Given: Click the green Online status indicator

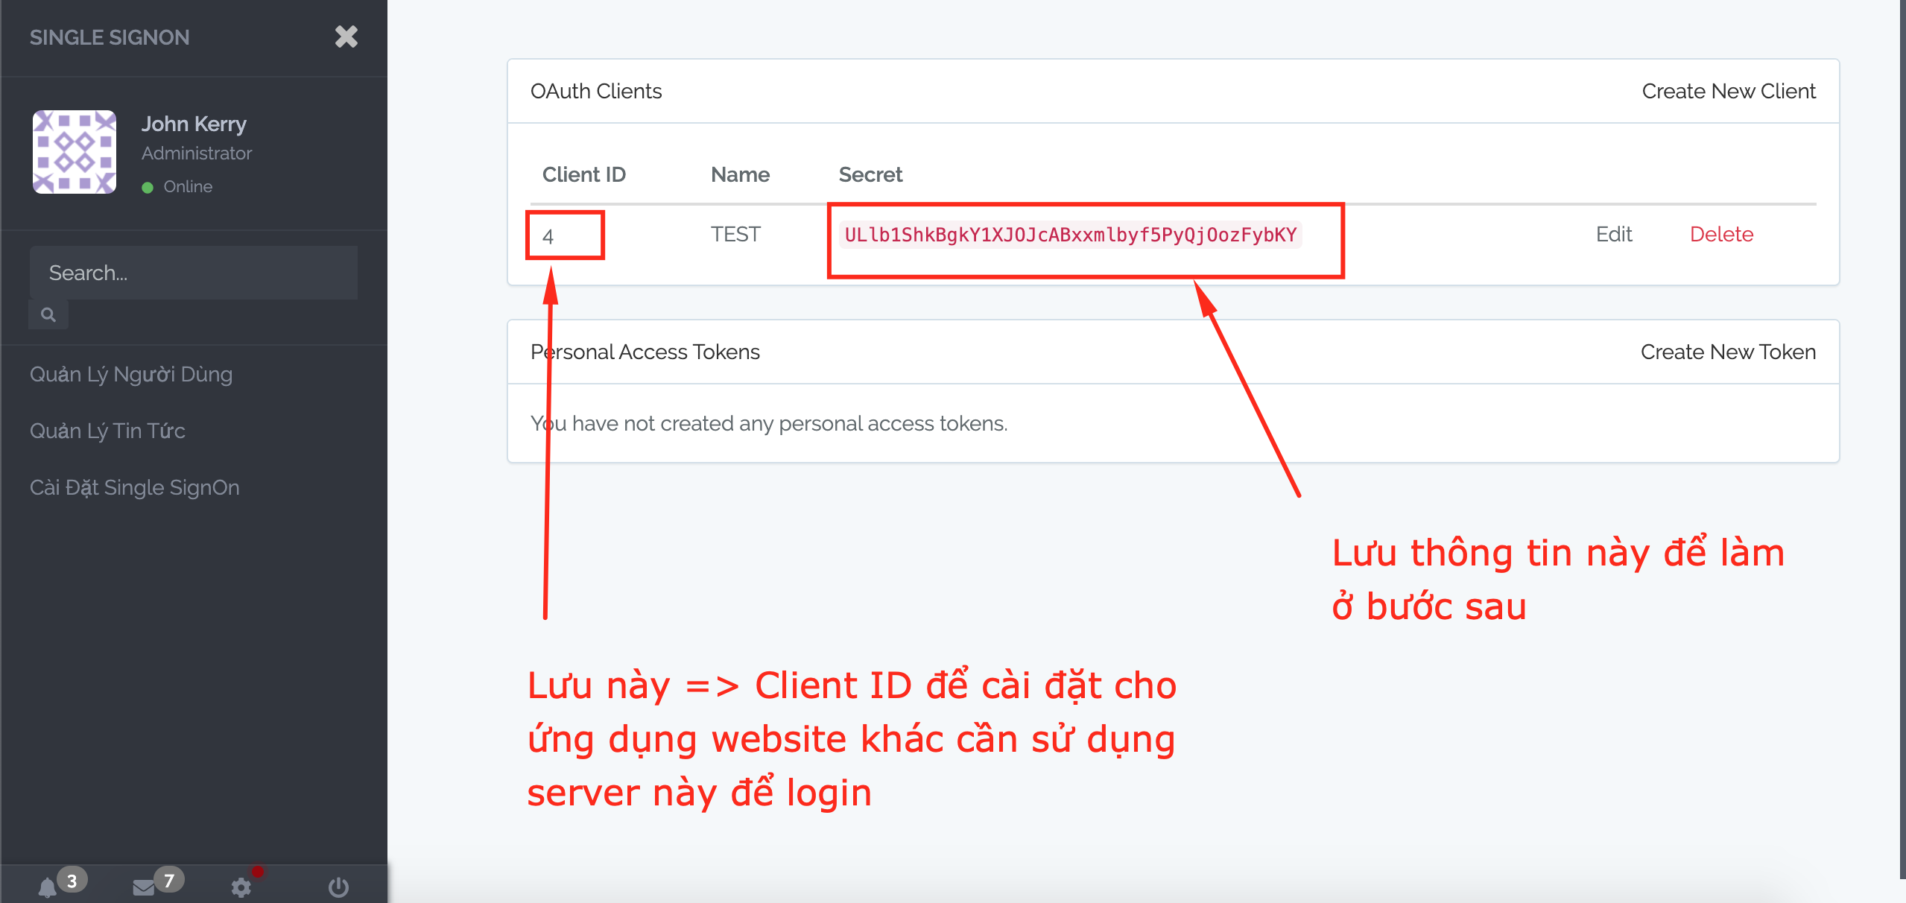Looking at the screenshot, I should 148,187.
